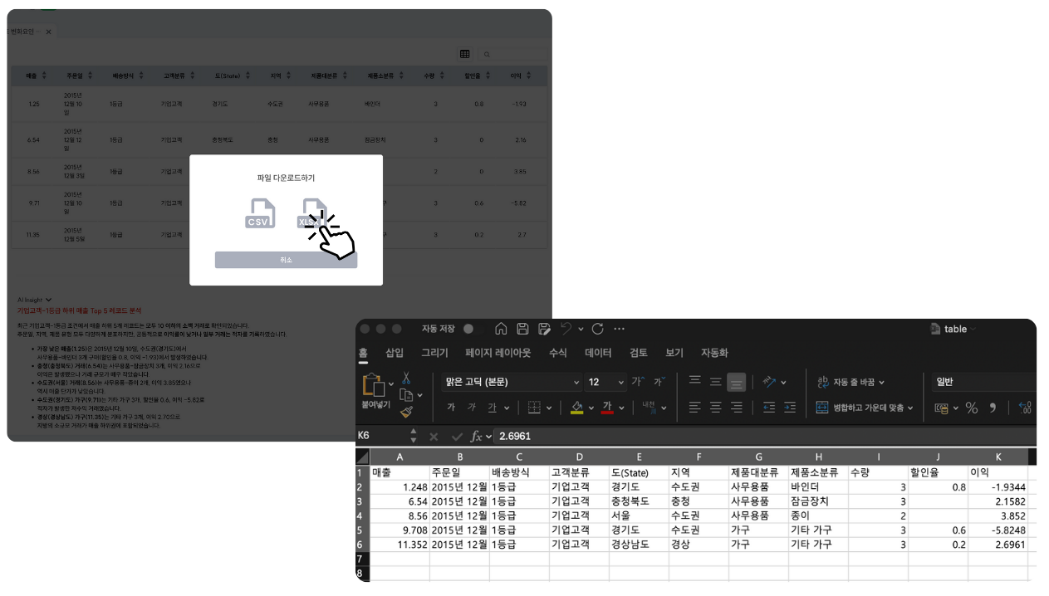Viewport: 1049px width, 596px height.
Task: Click the highlighted bottom align icon
Action: click(x=737, y=382)
